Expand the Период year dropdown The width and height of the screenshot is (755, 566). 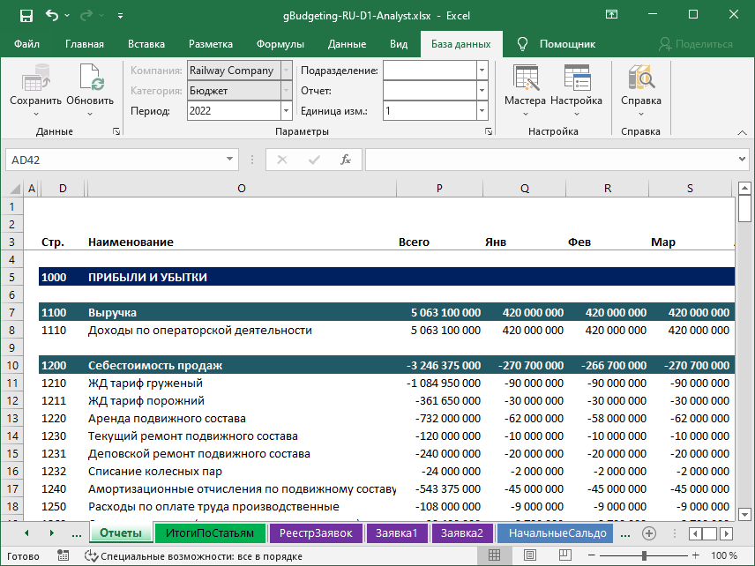286,111
